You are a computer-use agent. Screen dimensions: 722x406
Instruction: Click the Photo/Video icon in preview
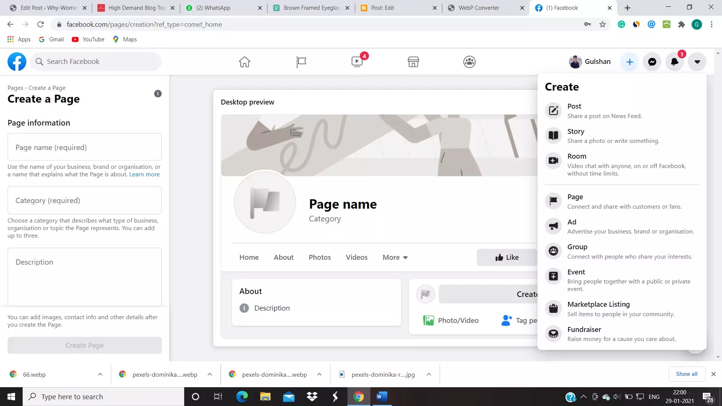(x=428, y=320)
